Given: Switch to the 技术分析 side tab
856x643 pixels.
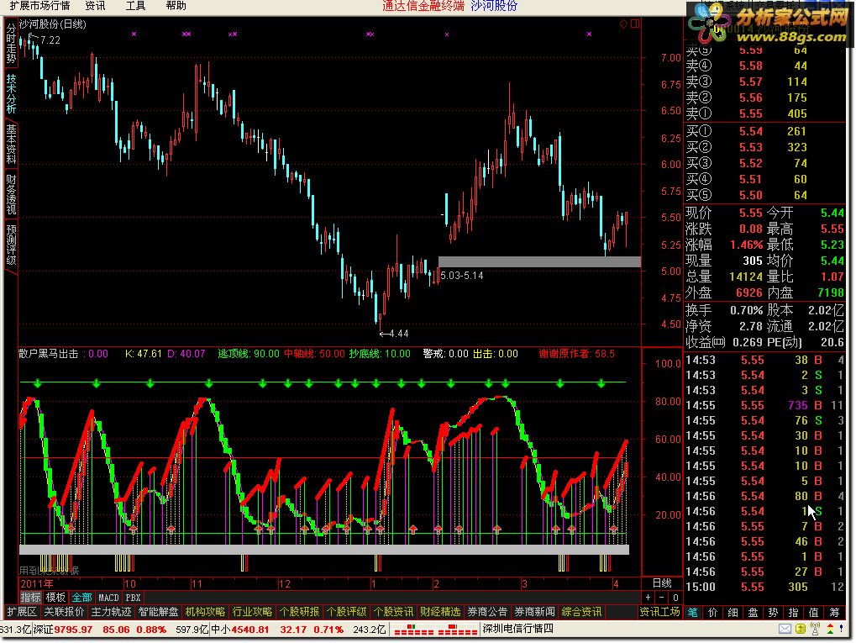Looking at the screenshot, I should [x=11, y=93].
